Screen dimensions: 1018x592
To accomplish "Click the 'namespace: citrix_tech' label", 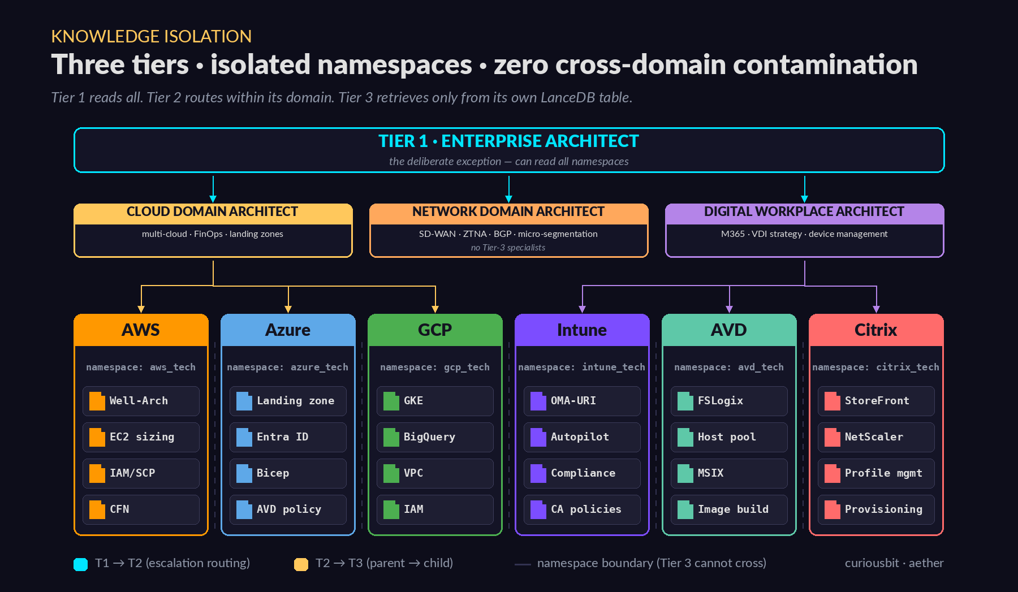I will pos(876,367).
